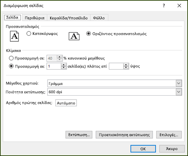Open the Φύλλο tab
This screenshot has width=188, height=156.
click(x=99, y=18)
